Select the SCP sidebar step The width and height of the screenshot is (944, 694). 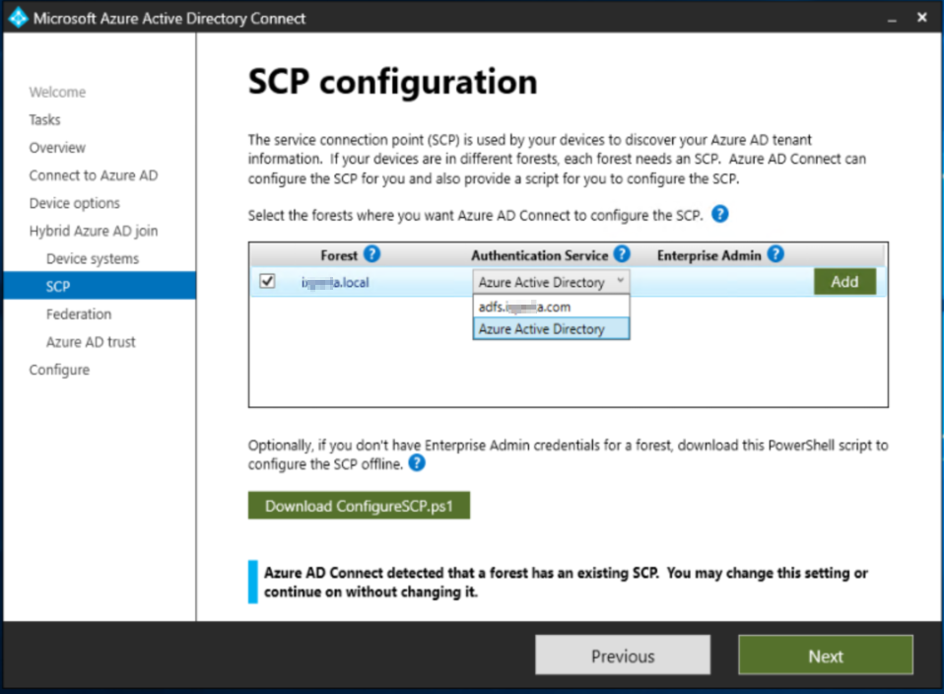click(x=100, y=286)
